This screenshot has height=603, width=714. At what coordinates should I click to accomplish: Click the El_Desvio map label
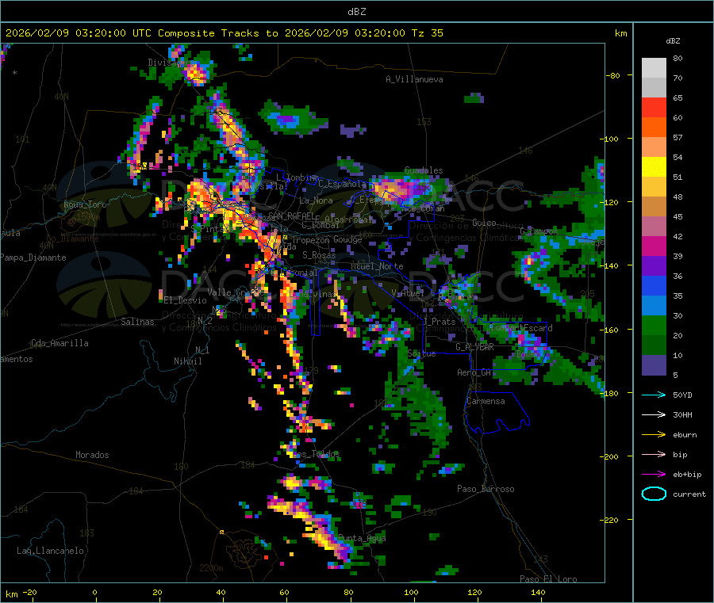coord(185,300)
